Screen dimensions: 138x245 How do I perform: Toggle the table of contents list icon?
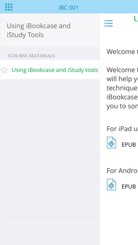coord(108,24)
